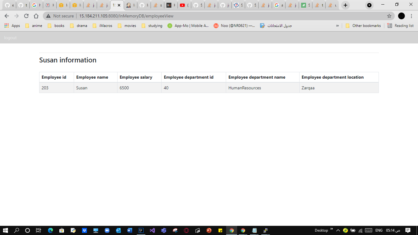Launch Microsoft Word from the taskbar
Screen dimensions: 418x235
(x=130, y=230)
